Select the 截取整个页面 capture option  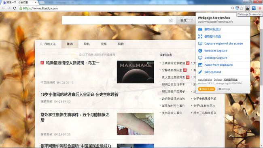(x=212, y=36)
